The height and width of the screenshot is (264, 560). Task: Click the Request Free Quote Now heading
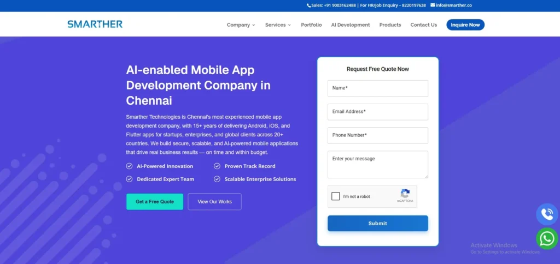click(377, 69)
